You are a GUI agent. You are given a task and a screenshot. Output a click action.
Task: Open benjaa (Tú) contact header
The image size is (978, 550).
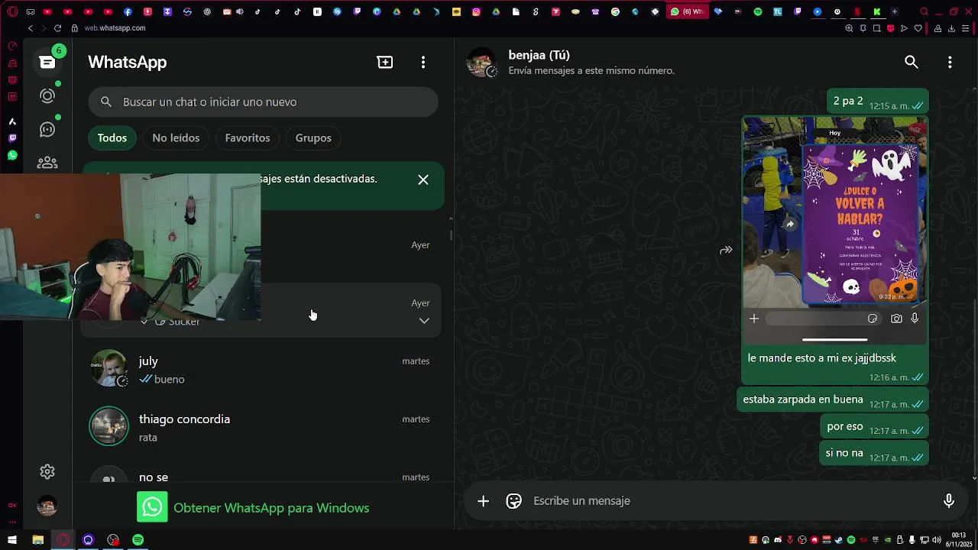click(592, 62)
